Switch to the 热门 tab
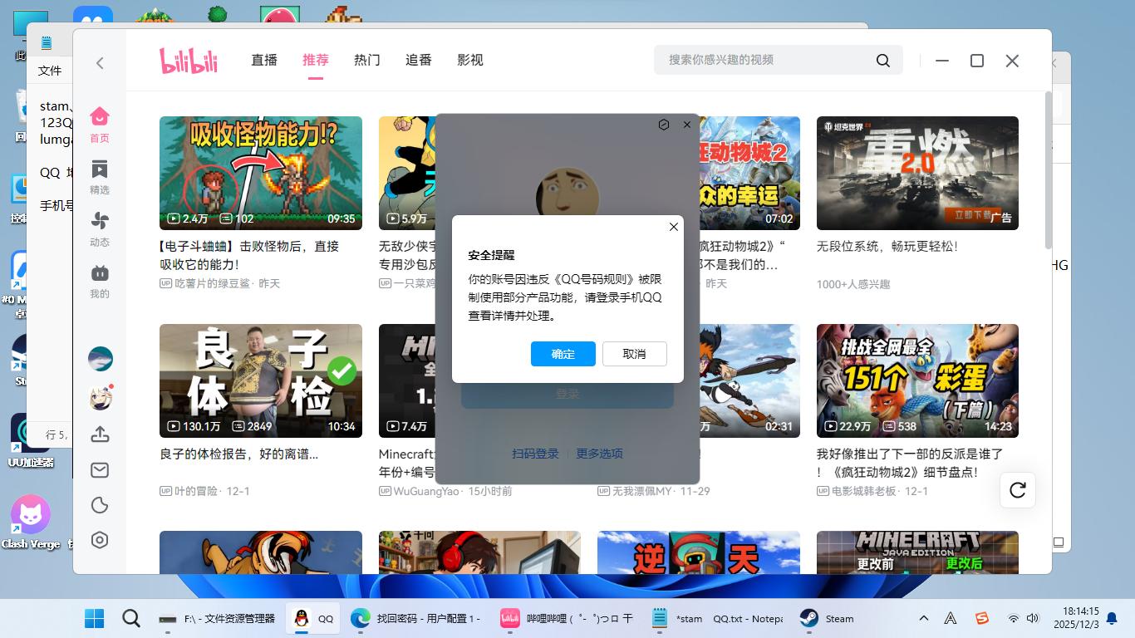This screenshot has width=1135, height=638. [366, 60]
